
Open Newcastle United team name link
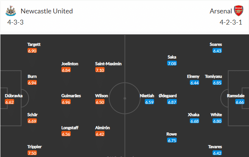click(x=47, y=11)
